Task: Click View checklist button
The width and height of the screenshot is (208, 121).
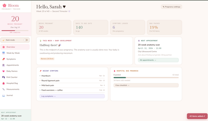Action: (x=146, y=85)
